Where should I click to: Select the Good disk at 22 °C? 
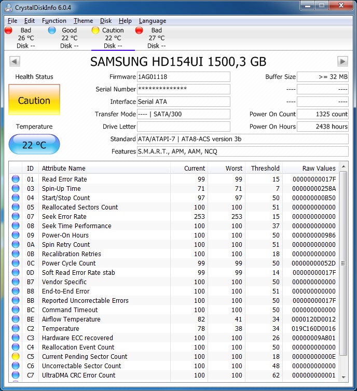70,38
